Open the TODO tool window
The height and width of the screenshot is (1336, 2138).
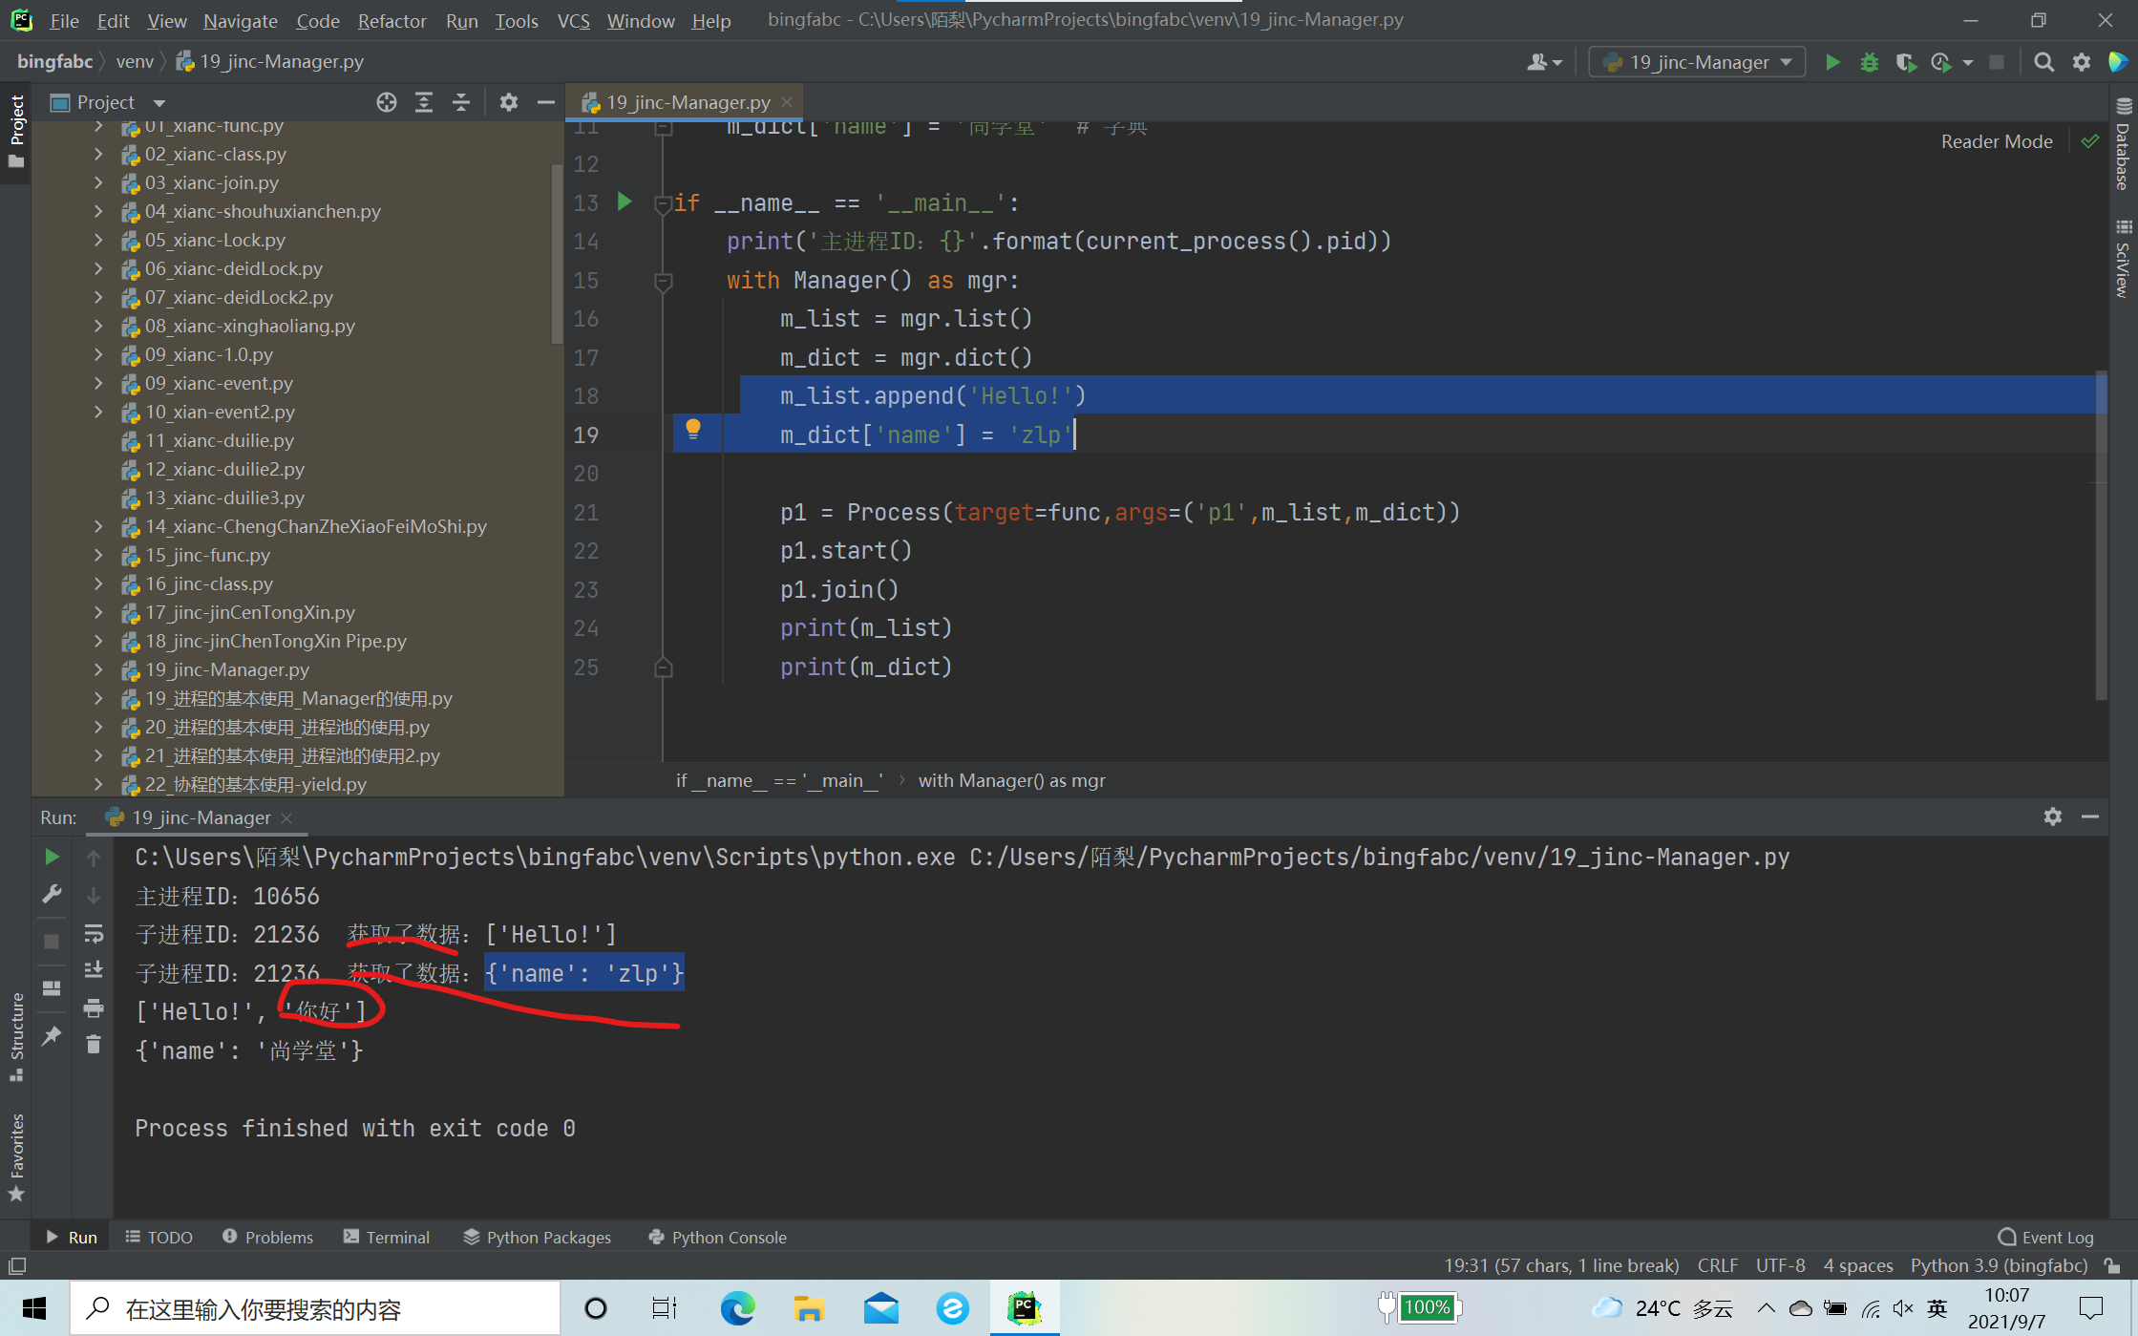tap(159, 1237)
